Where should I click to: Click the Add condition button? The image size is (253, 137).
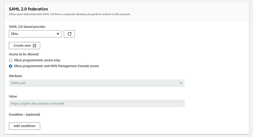pyautogui.click(x=24, y=126)
